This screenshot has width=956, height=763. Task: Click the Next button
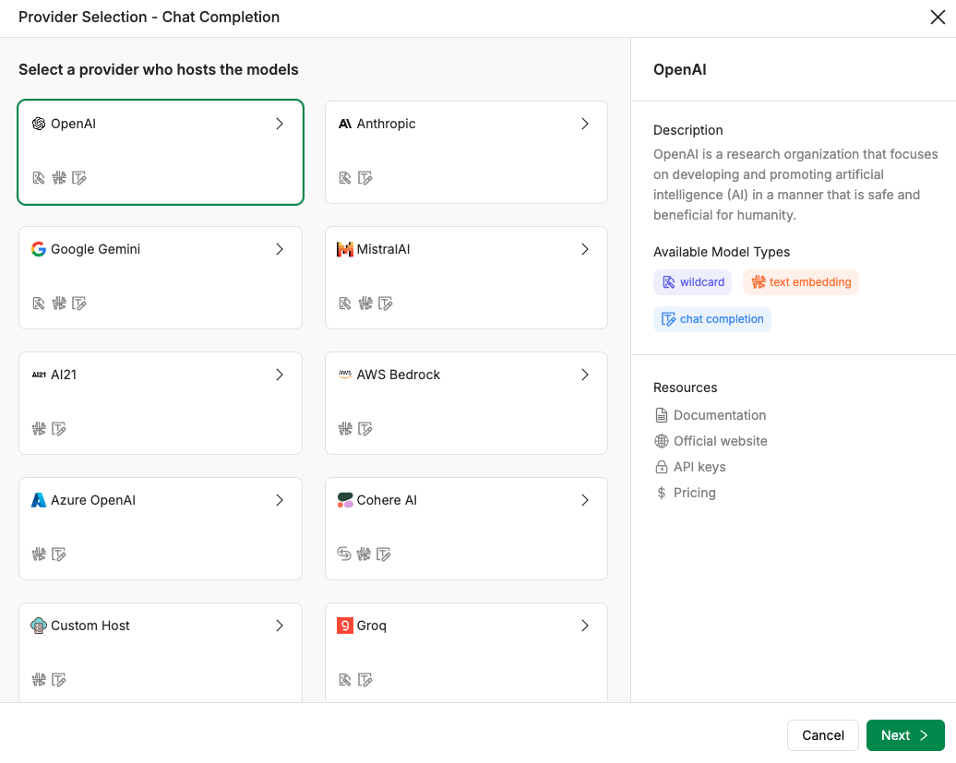pyautogui.click(x=904, y=735)
